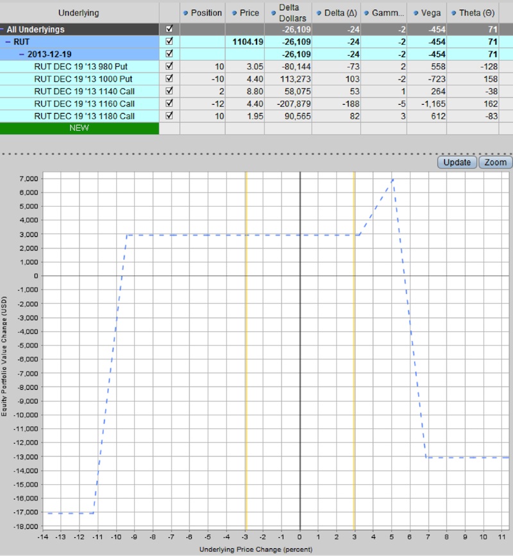Collapse the RUT underlying node
The height and width of the screenshot is (556, 513).
tap(8, 42)
